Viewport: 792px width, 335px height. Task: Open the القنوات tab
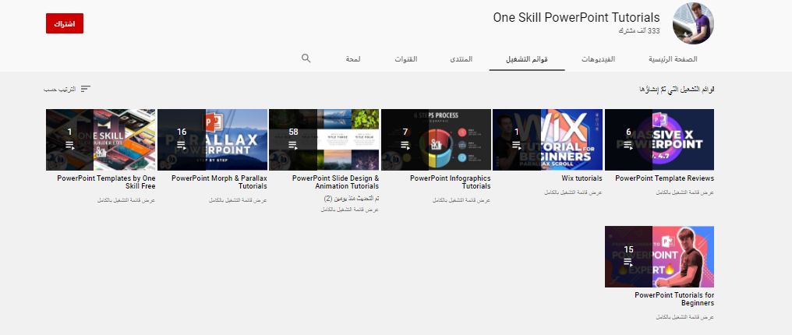coord(406,59)
